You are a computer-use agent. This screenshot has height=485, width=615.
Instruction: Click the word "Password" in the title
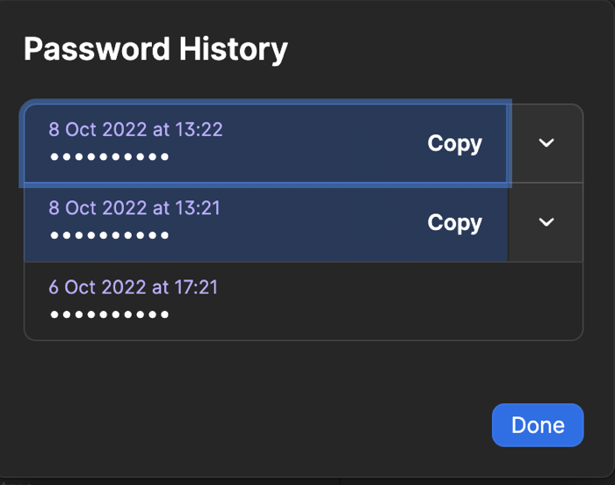(x=98, y=48)
